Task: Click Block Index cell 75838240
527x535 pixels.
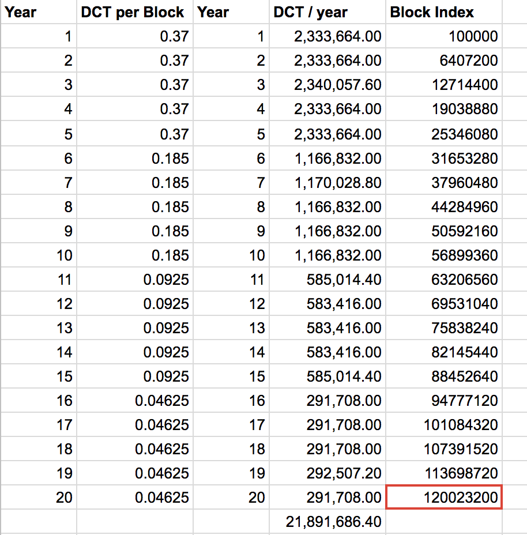Action: click(444, 328)
